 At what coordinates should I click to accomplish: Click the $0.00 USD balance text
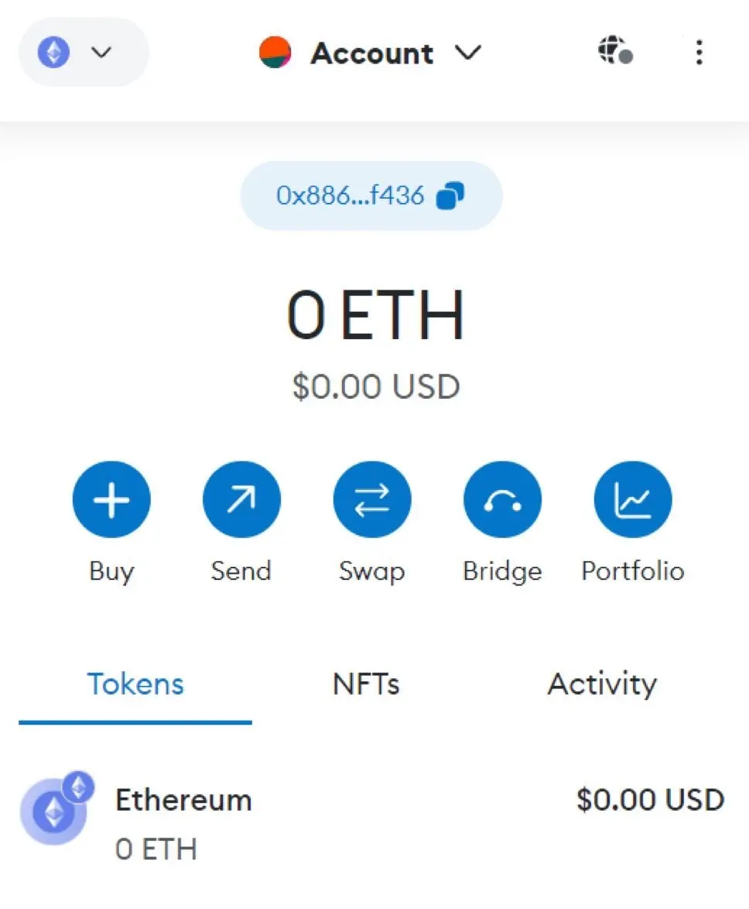[x=376, y=386]
